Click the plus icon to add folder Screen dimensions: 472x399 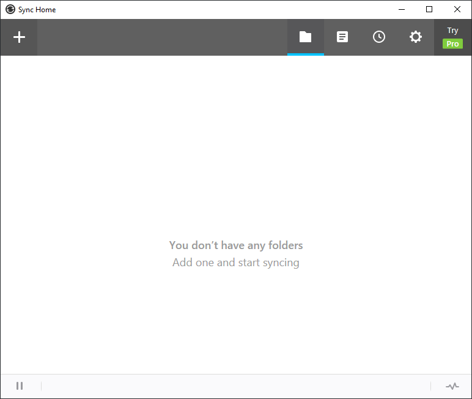coord(19,37)
